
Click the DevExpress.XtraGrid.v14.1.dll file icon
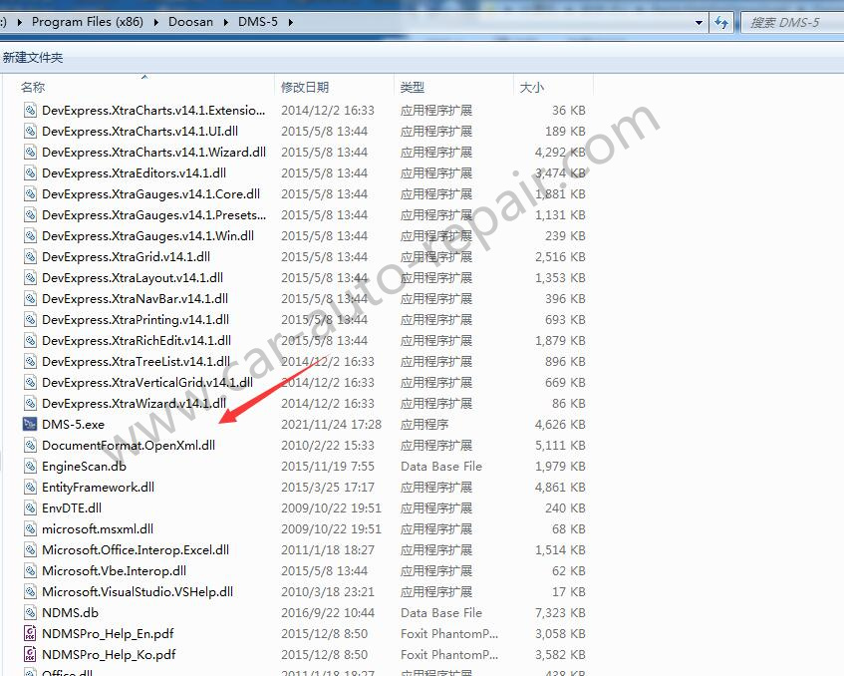click(x=30, y=256)
